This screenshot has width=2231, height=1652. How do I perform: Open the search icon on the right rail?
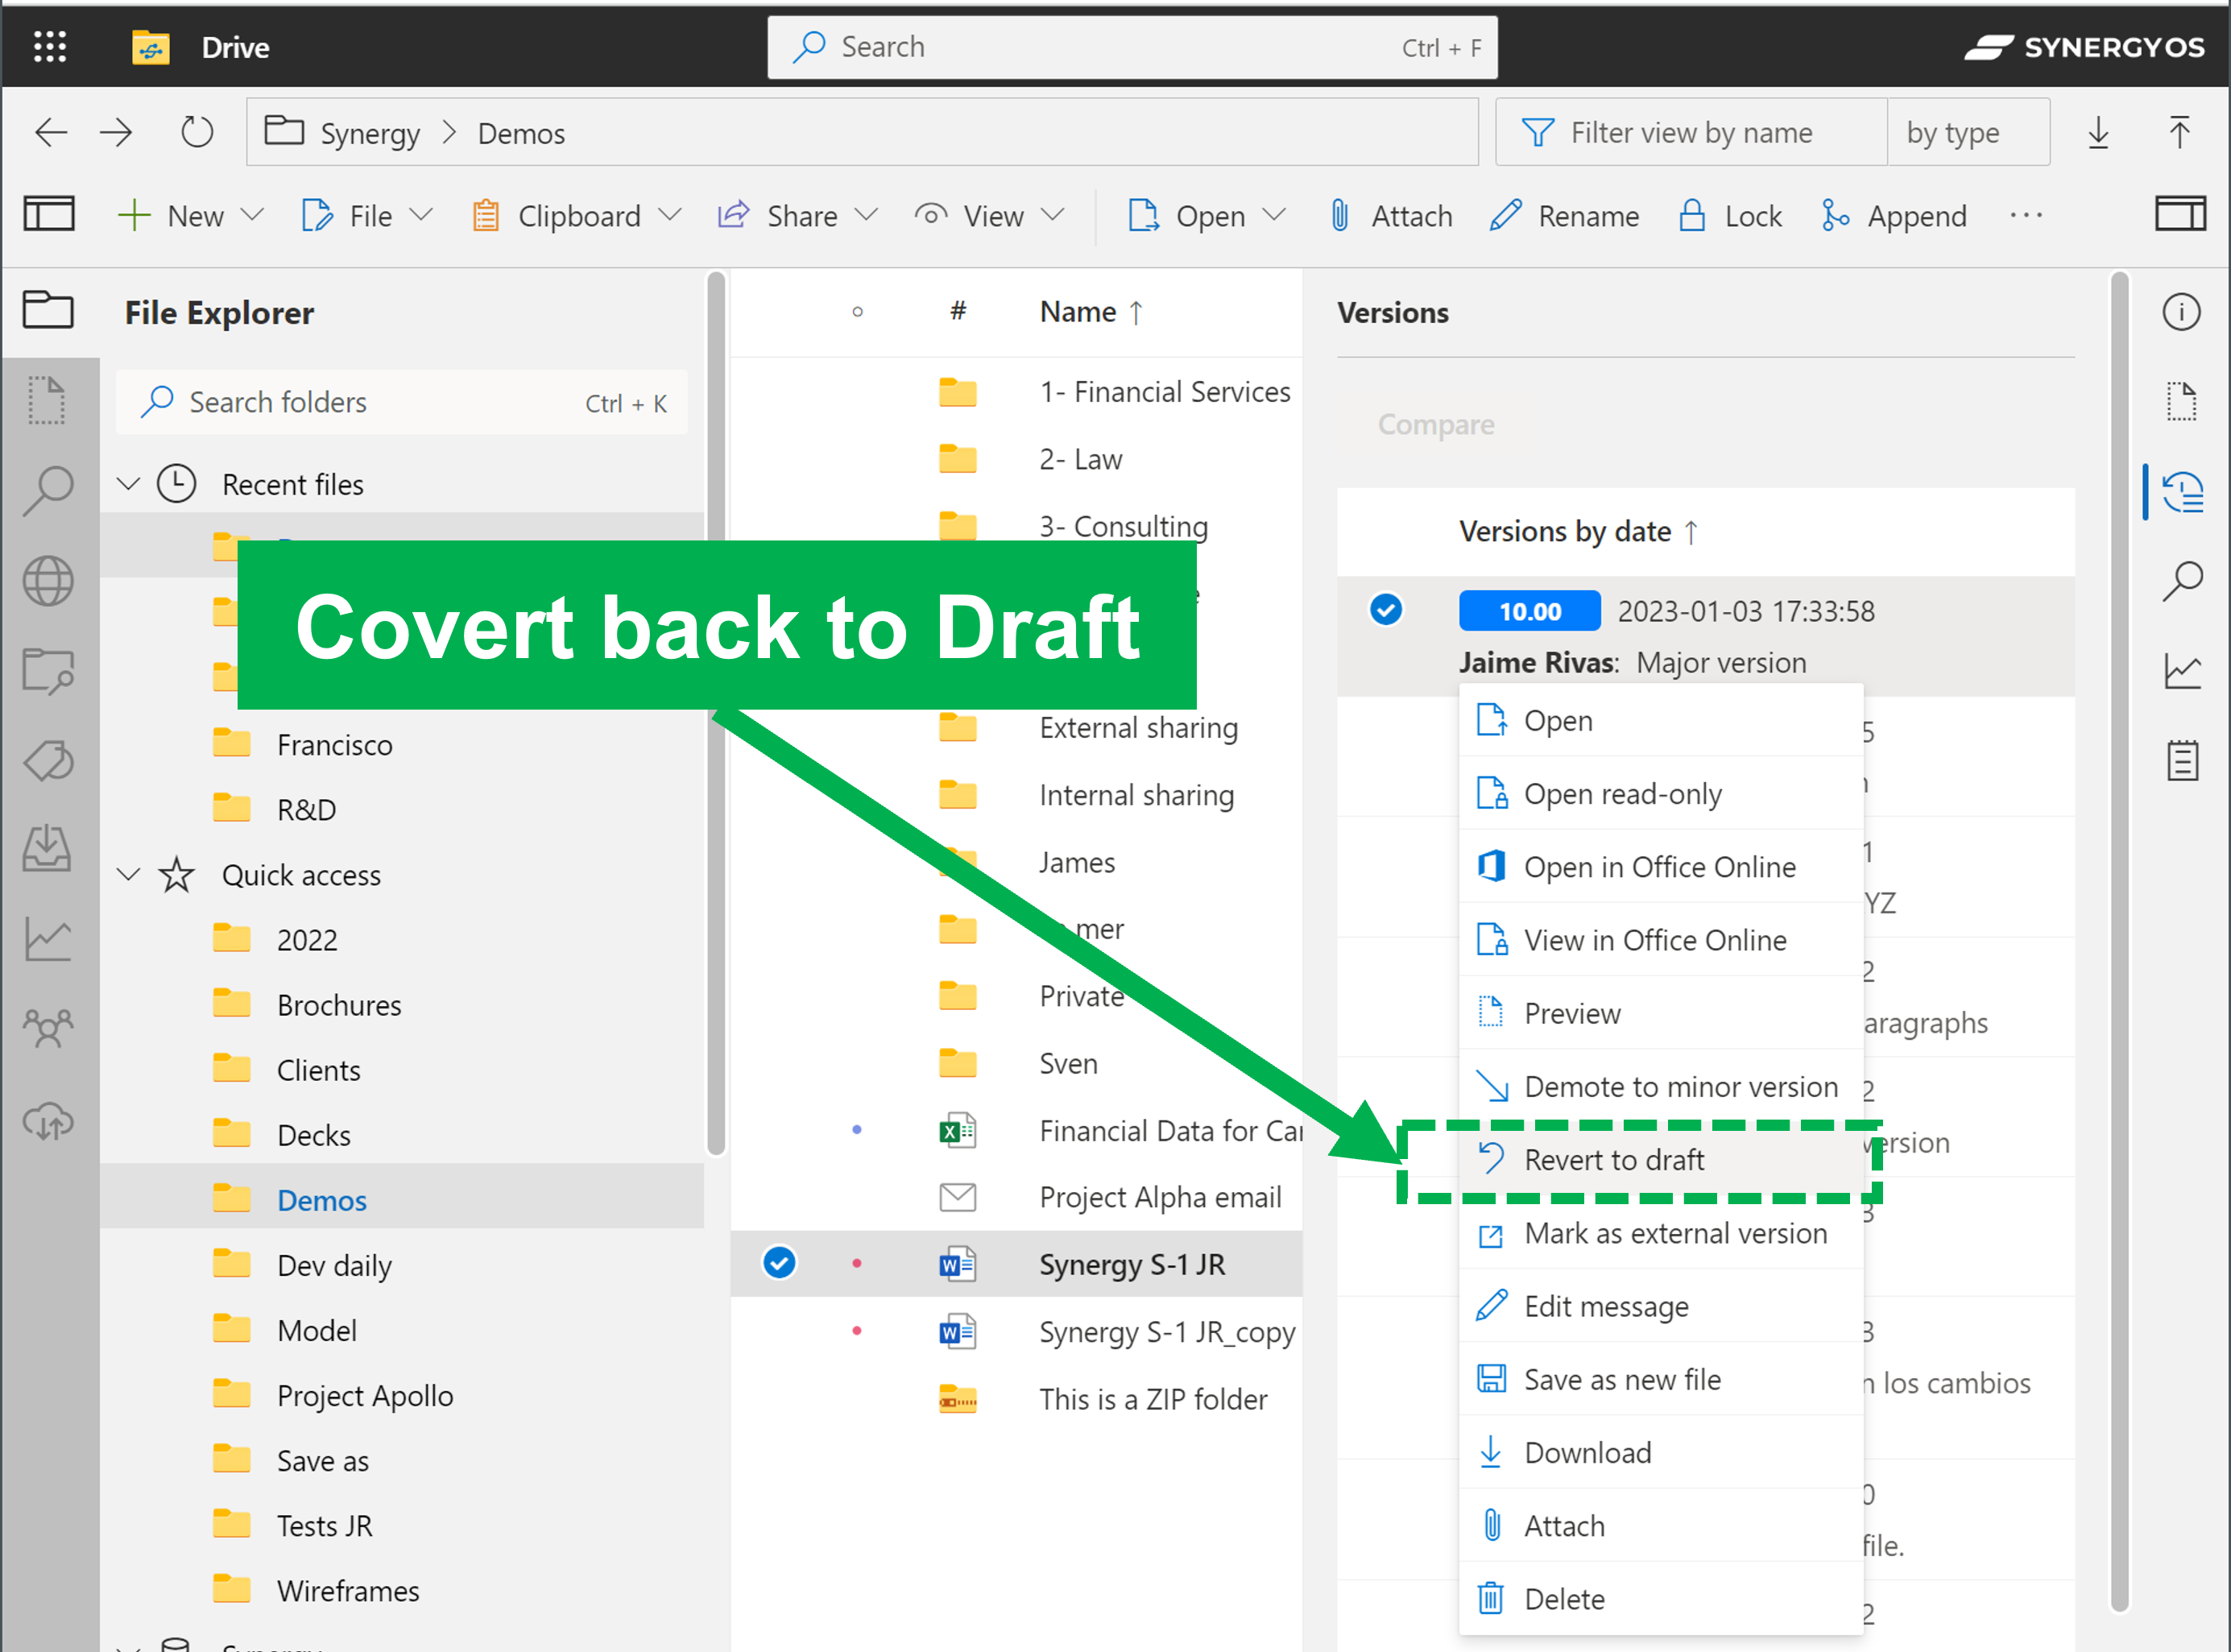pyautogui.click(x=2181, y=580)
